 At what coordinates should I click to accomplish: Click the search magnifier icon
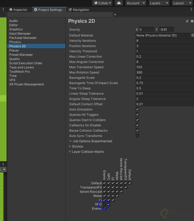(115, 15)
